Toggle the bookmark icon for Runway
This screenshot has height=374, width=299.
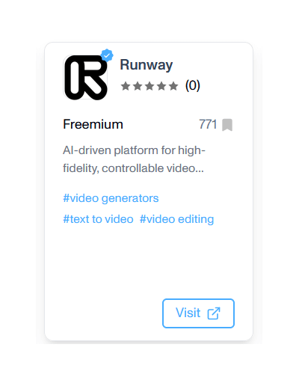point(227,125)
